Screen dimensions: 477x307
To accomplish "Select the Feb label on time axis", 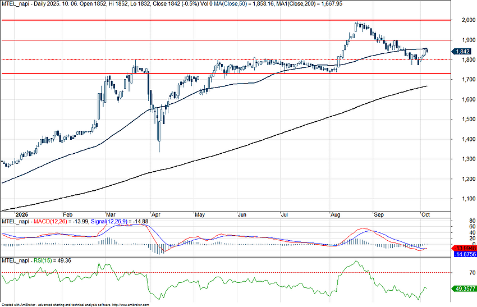I will coord(68,214).
